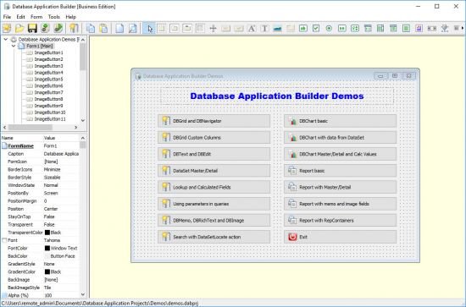Select the radio button component tool
466x307 pixels.
tap(329, 29)
